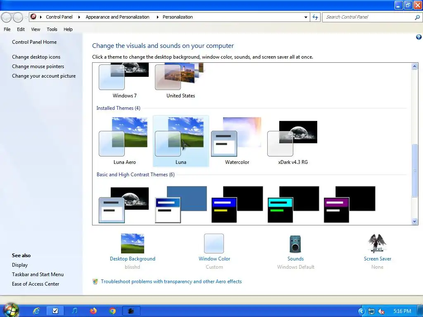Screen dimensions: 423x317
Task: Click the Window Color link
Action: tap(214, 259)
